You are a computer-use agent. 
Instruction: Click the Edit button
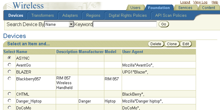(x=186, y=44)
